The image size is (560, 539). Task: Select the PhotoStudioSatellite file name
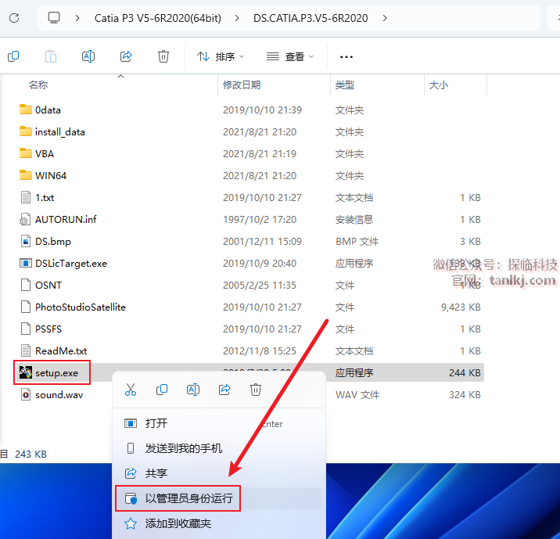[x=81, y=307]
